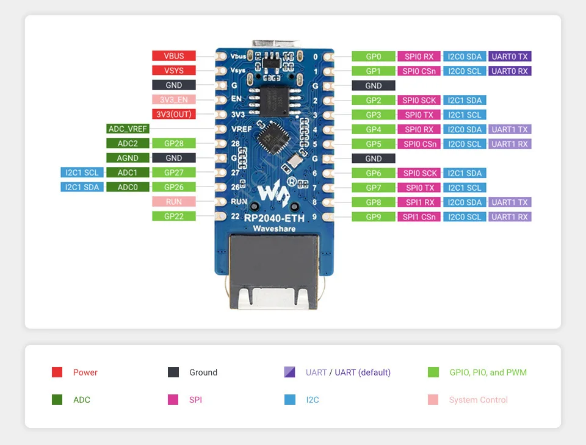Click the pink SPI legend swatch
Image resolution: width=586 pixels, height=445 pixels.
tap(173, 399)
